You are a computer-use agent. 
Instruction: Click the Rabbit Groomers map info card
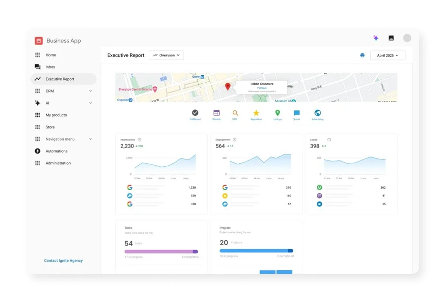coord(262,87)
